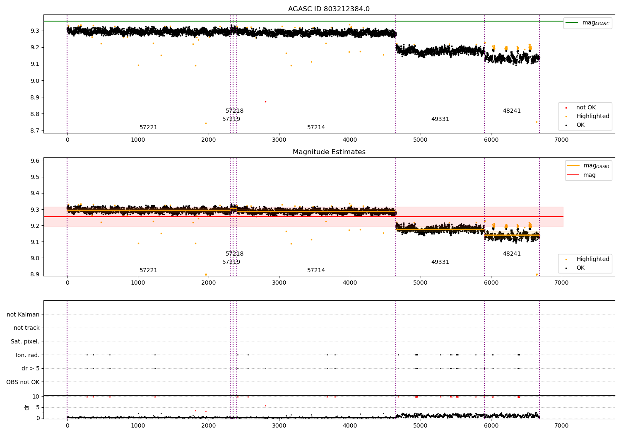Image resolution: width=621 pixels, height=435 pixels.
Task: Pick the green line sample in the top legend
Action: [x=572, y=22]
